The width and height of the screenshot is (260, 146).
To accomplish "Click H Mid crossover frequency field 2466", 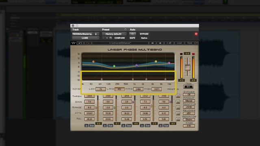I will 138,89.
